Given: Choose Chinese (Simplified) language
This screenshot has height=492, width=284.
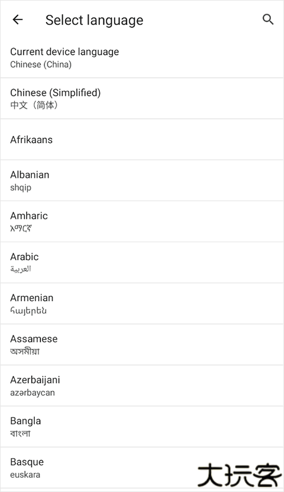Looking at the screenshot, I should tap(142, 99).
